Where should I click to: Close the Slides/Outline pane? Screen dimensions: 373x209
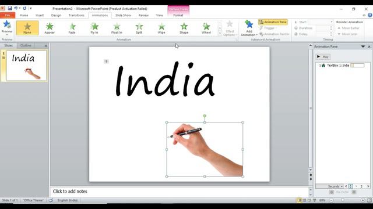pos(46,45)
